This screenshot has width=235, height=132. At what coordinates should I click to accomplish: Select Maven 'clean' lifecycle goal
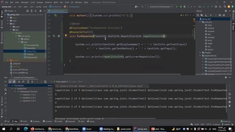pos(210,25)
